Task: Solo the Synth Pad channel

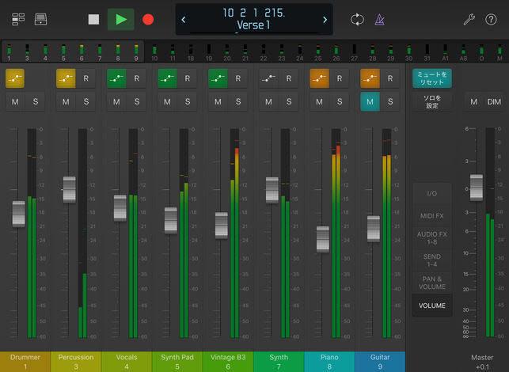Action: [188, 101]
